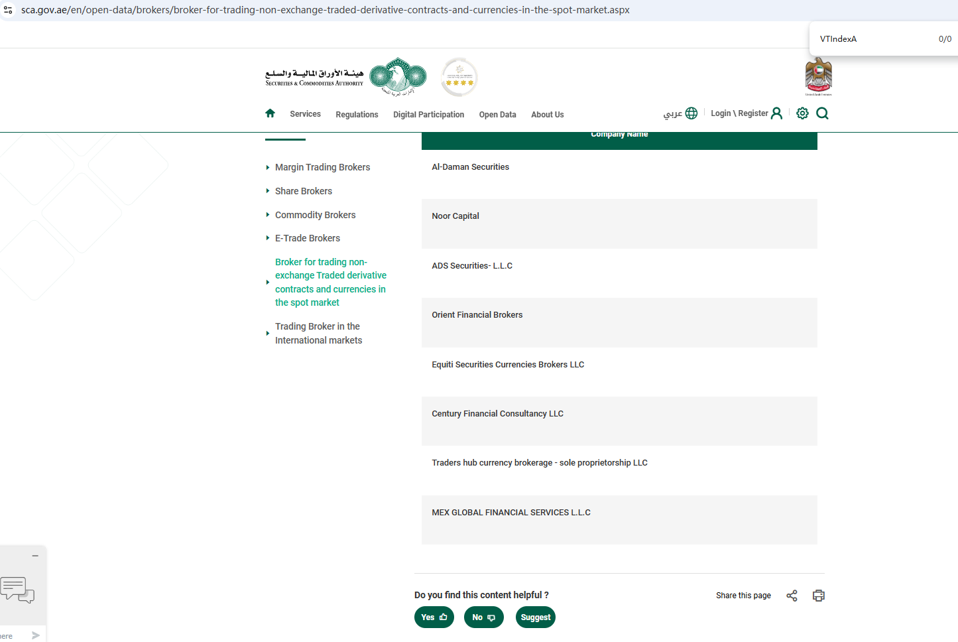The width and height of the screenshot is (958, 642).
Task: Click the Securities & Commodities Authority logo
Action: (346, 78)
